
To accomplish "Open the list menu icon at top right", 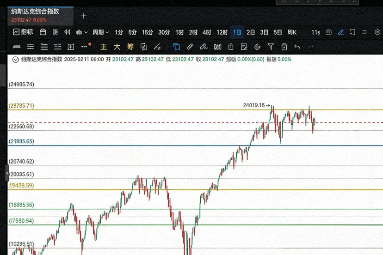I will point(364,32).
